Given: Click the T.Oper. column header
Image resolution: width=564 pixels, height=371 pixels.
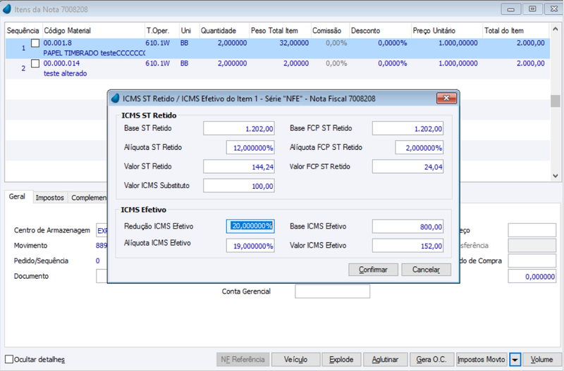Looking at the screenshot, I should (162, 30).
